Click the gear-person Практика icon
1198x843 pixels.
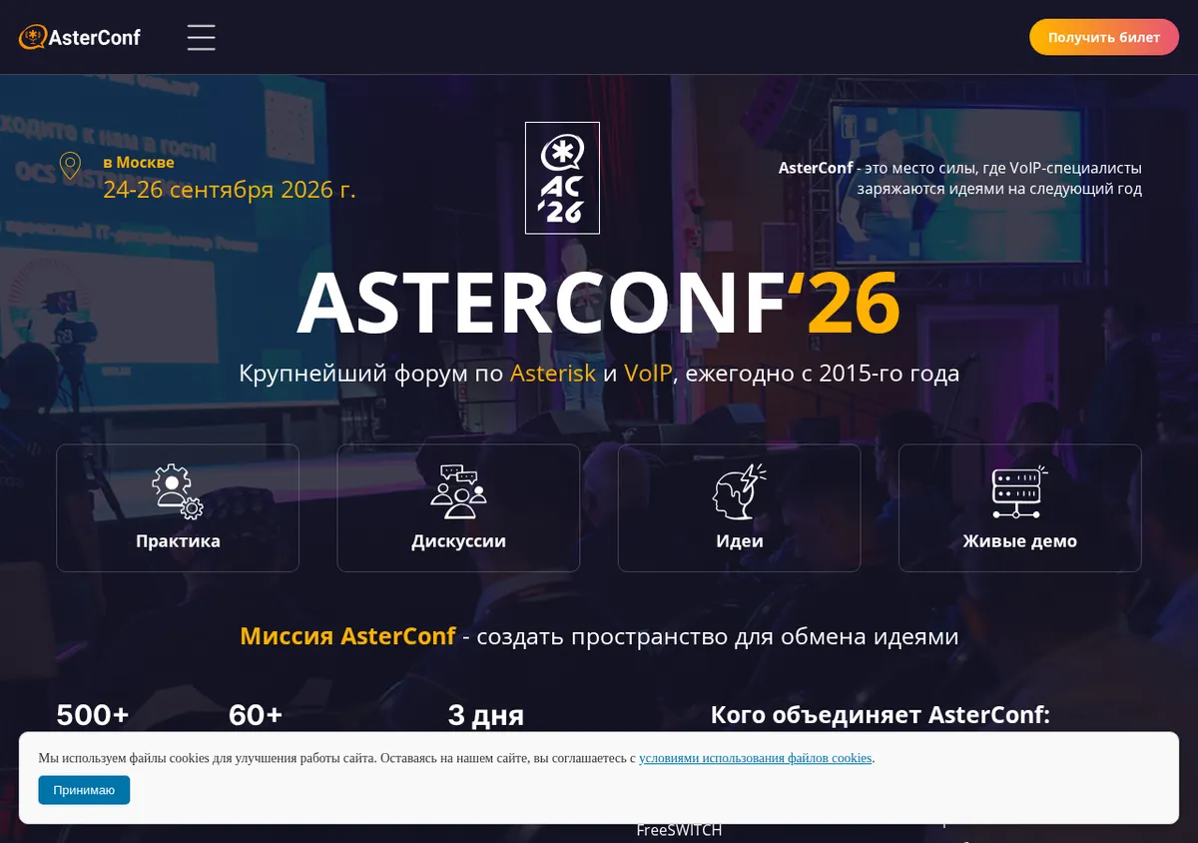[178, 491]
